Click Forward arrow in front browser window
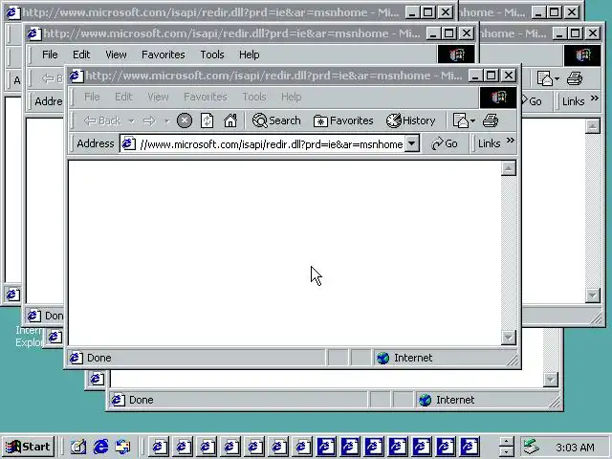The width and height of the screenshot is (612, 459). (x=149, y=121)
